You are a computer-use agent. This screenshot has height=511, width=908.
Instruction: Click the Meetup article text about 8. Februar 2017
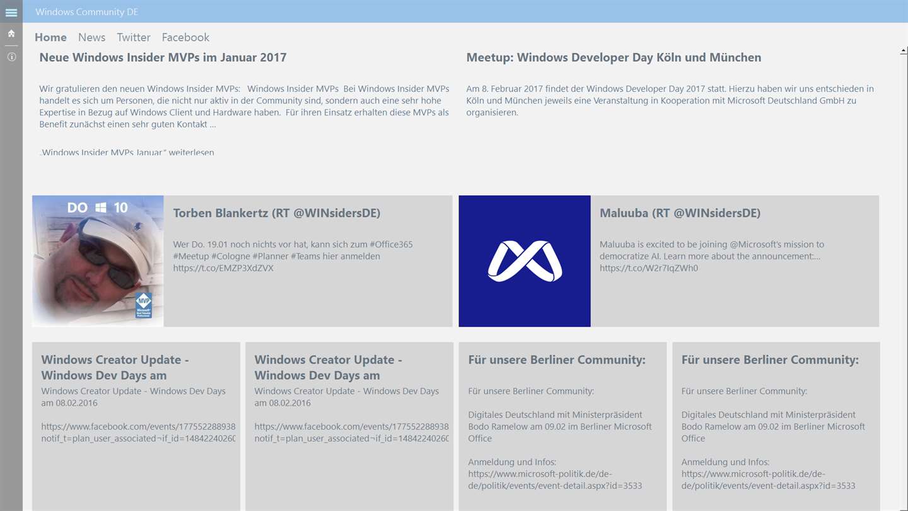pos(670,100)
